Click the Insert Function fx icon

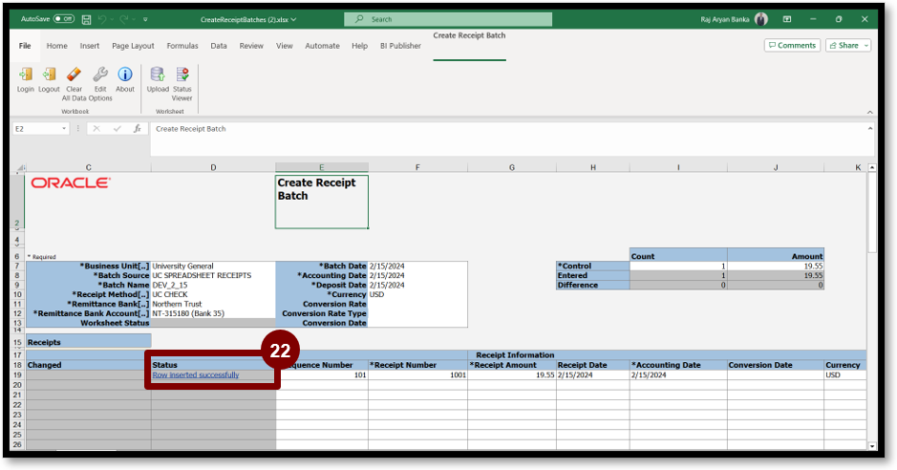tap(138, 129)
